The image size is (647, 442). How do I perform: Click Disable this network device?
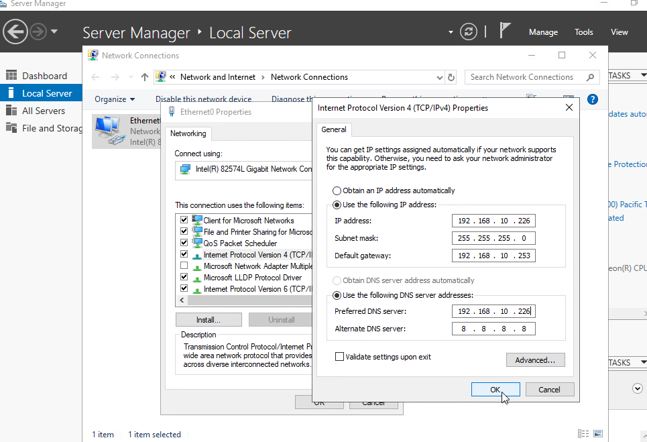click(x=203, y=99)
